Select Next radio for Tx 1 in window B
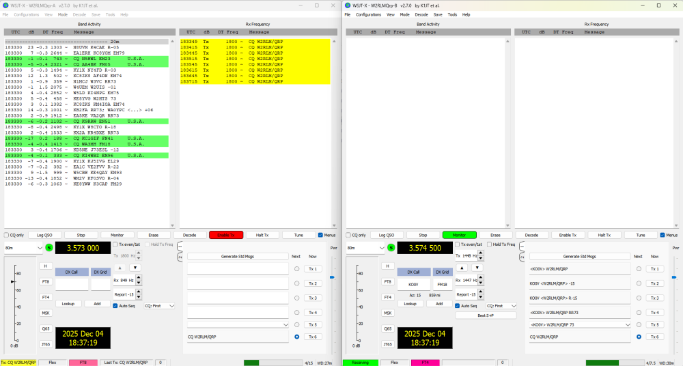This screenshot has height=366, width=683. click(x=639, y=269)
